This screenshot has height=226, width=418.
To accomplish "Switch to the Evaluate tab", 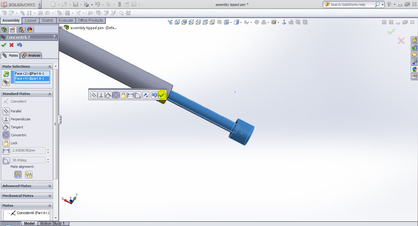I will [x=66, y=21].
